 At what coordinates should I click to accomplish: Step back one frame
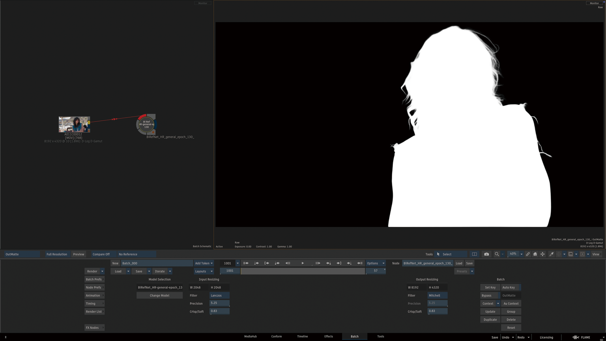(x=288, y=263)
